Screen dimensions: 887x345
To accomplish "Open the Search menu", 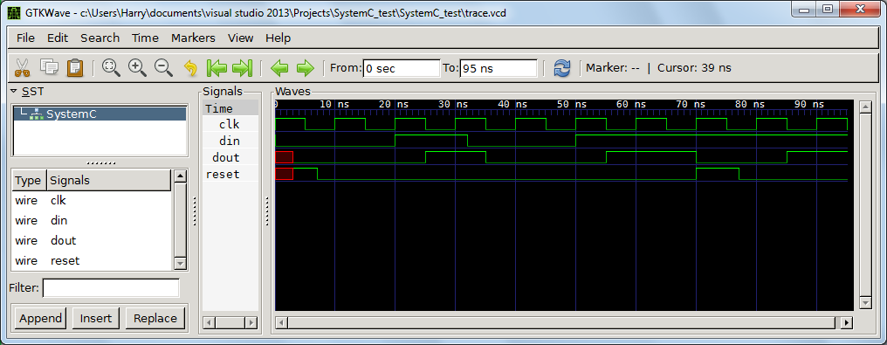I will coord(100,38).
